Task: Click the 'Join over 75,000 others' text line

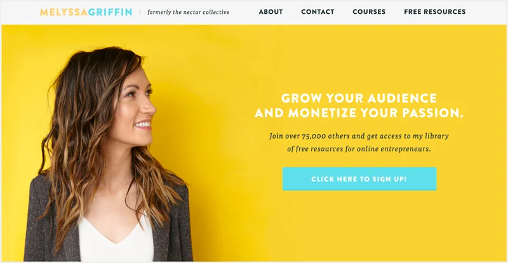Action: [359, 136]
